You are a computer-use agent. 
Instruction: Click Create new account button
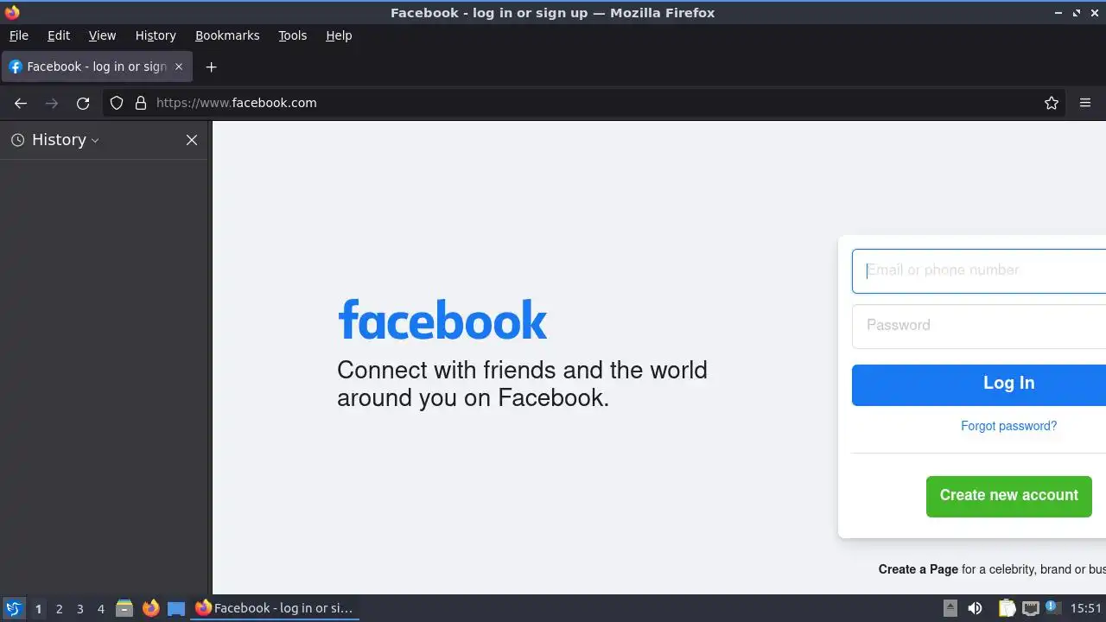click(1009, 496)
